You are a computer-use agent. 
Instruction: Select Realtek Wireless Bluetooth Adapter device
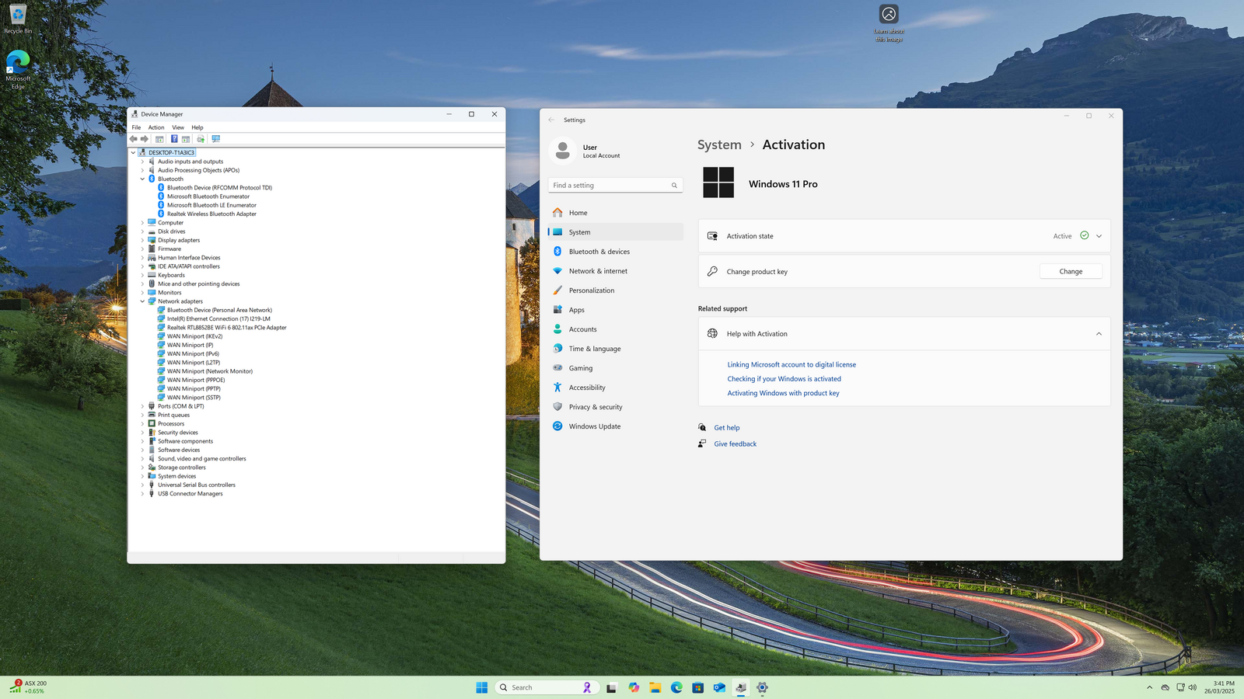211,214
